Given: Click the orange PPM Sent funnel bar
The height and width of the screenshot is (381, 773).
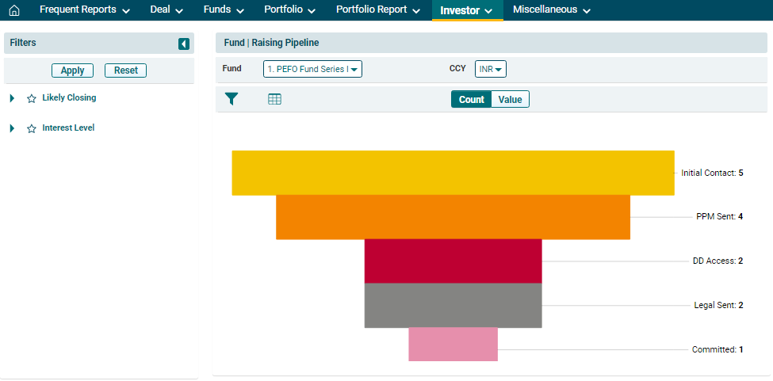Looking at the screenshot, I should 453,217.
